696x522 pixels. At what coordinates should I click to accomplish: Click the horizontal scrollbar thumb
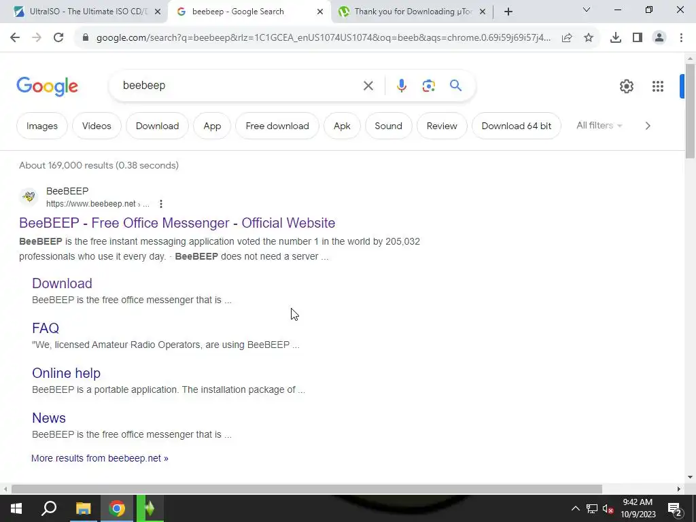click(x=307, y=489)
